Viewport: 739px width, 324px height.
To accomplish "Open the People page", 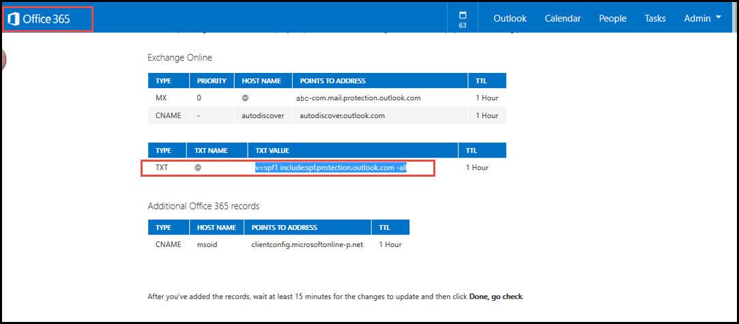I will 613,18.
